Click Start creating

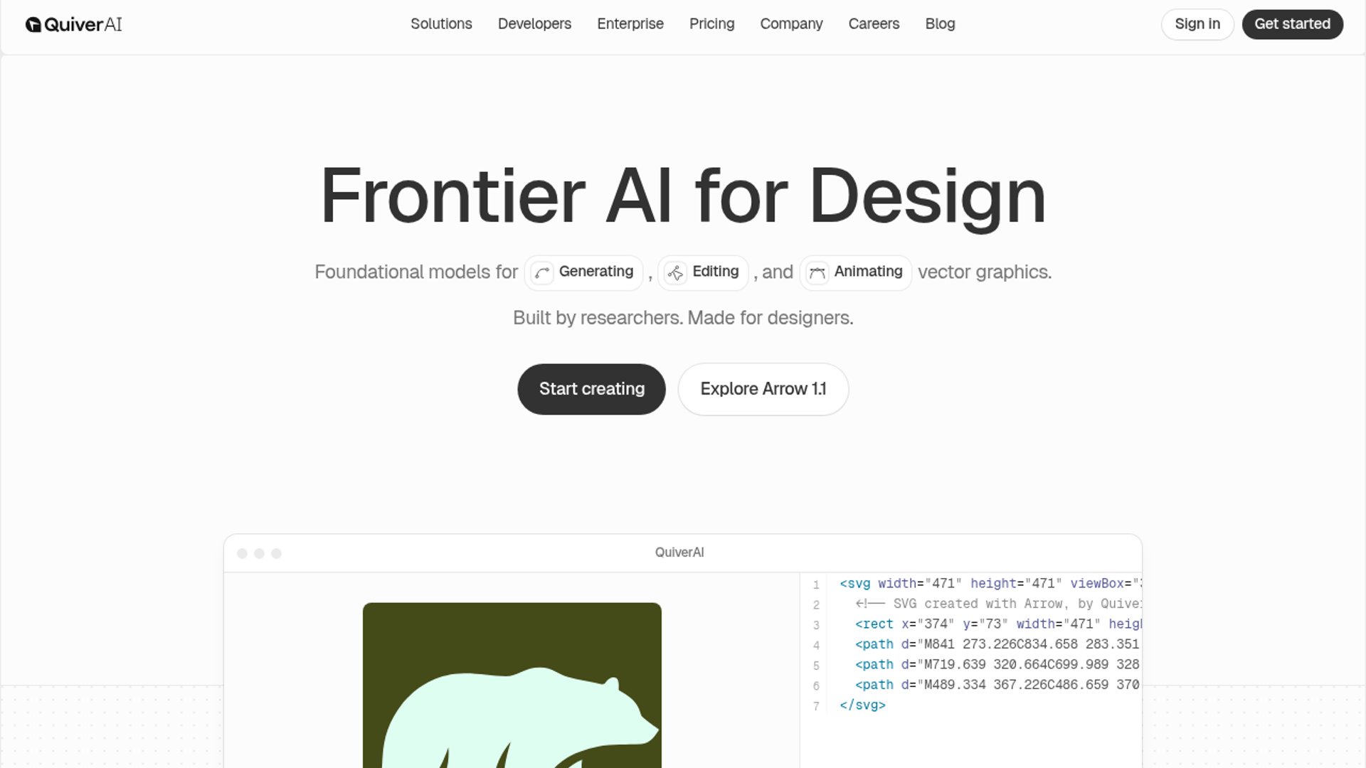(591, 389)
